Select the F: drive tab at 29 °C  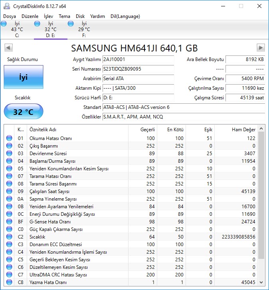tap(84, 29)
